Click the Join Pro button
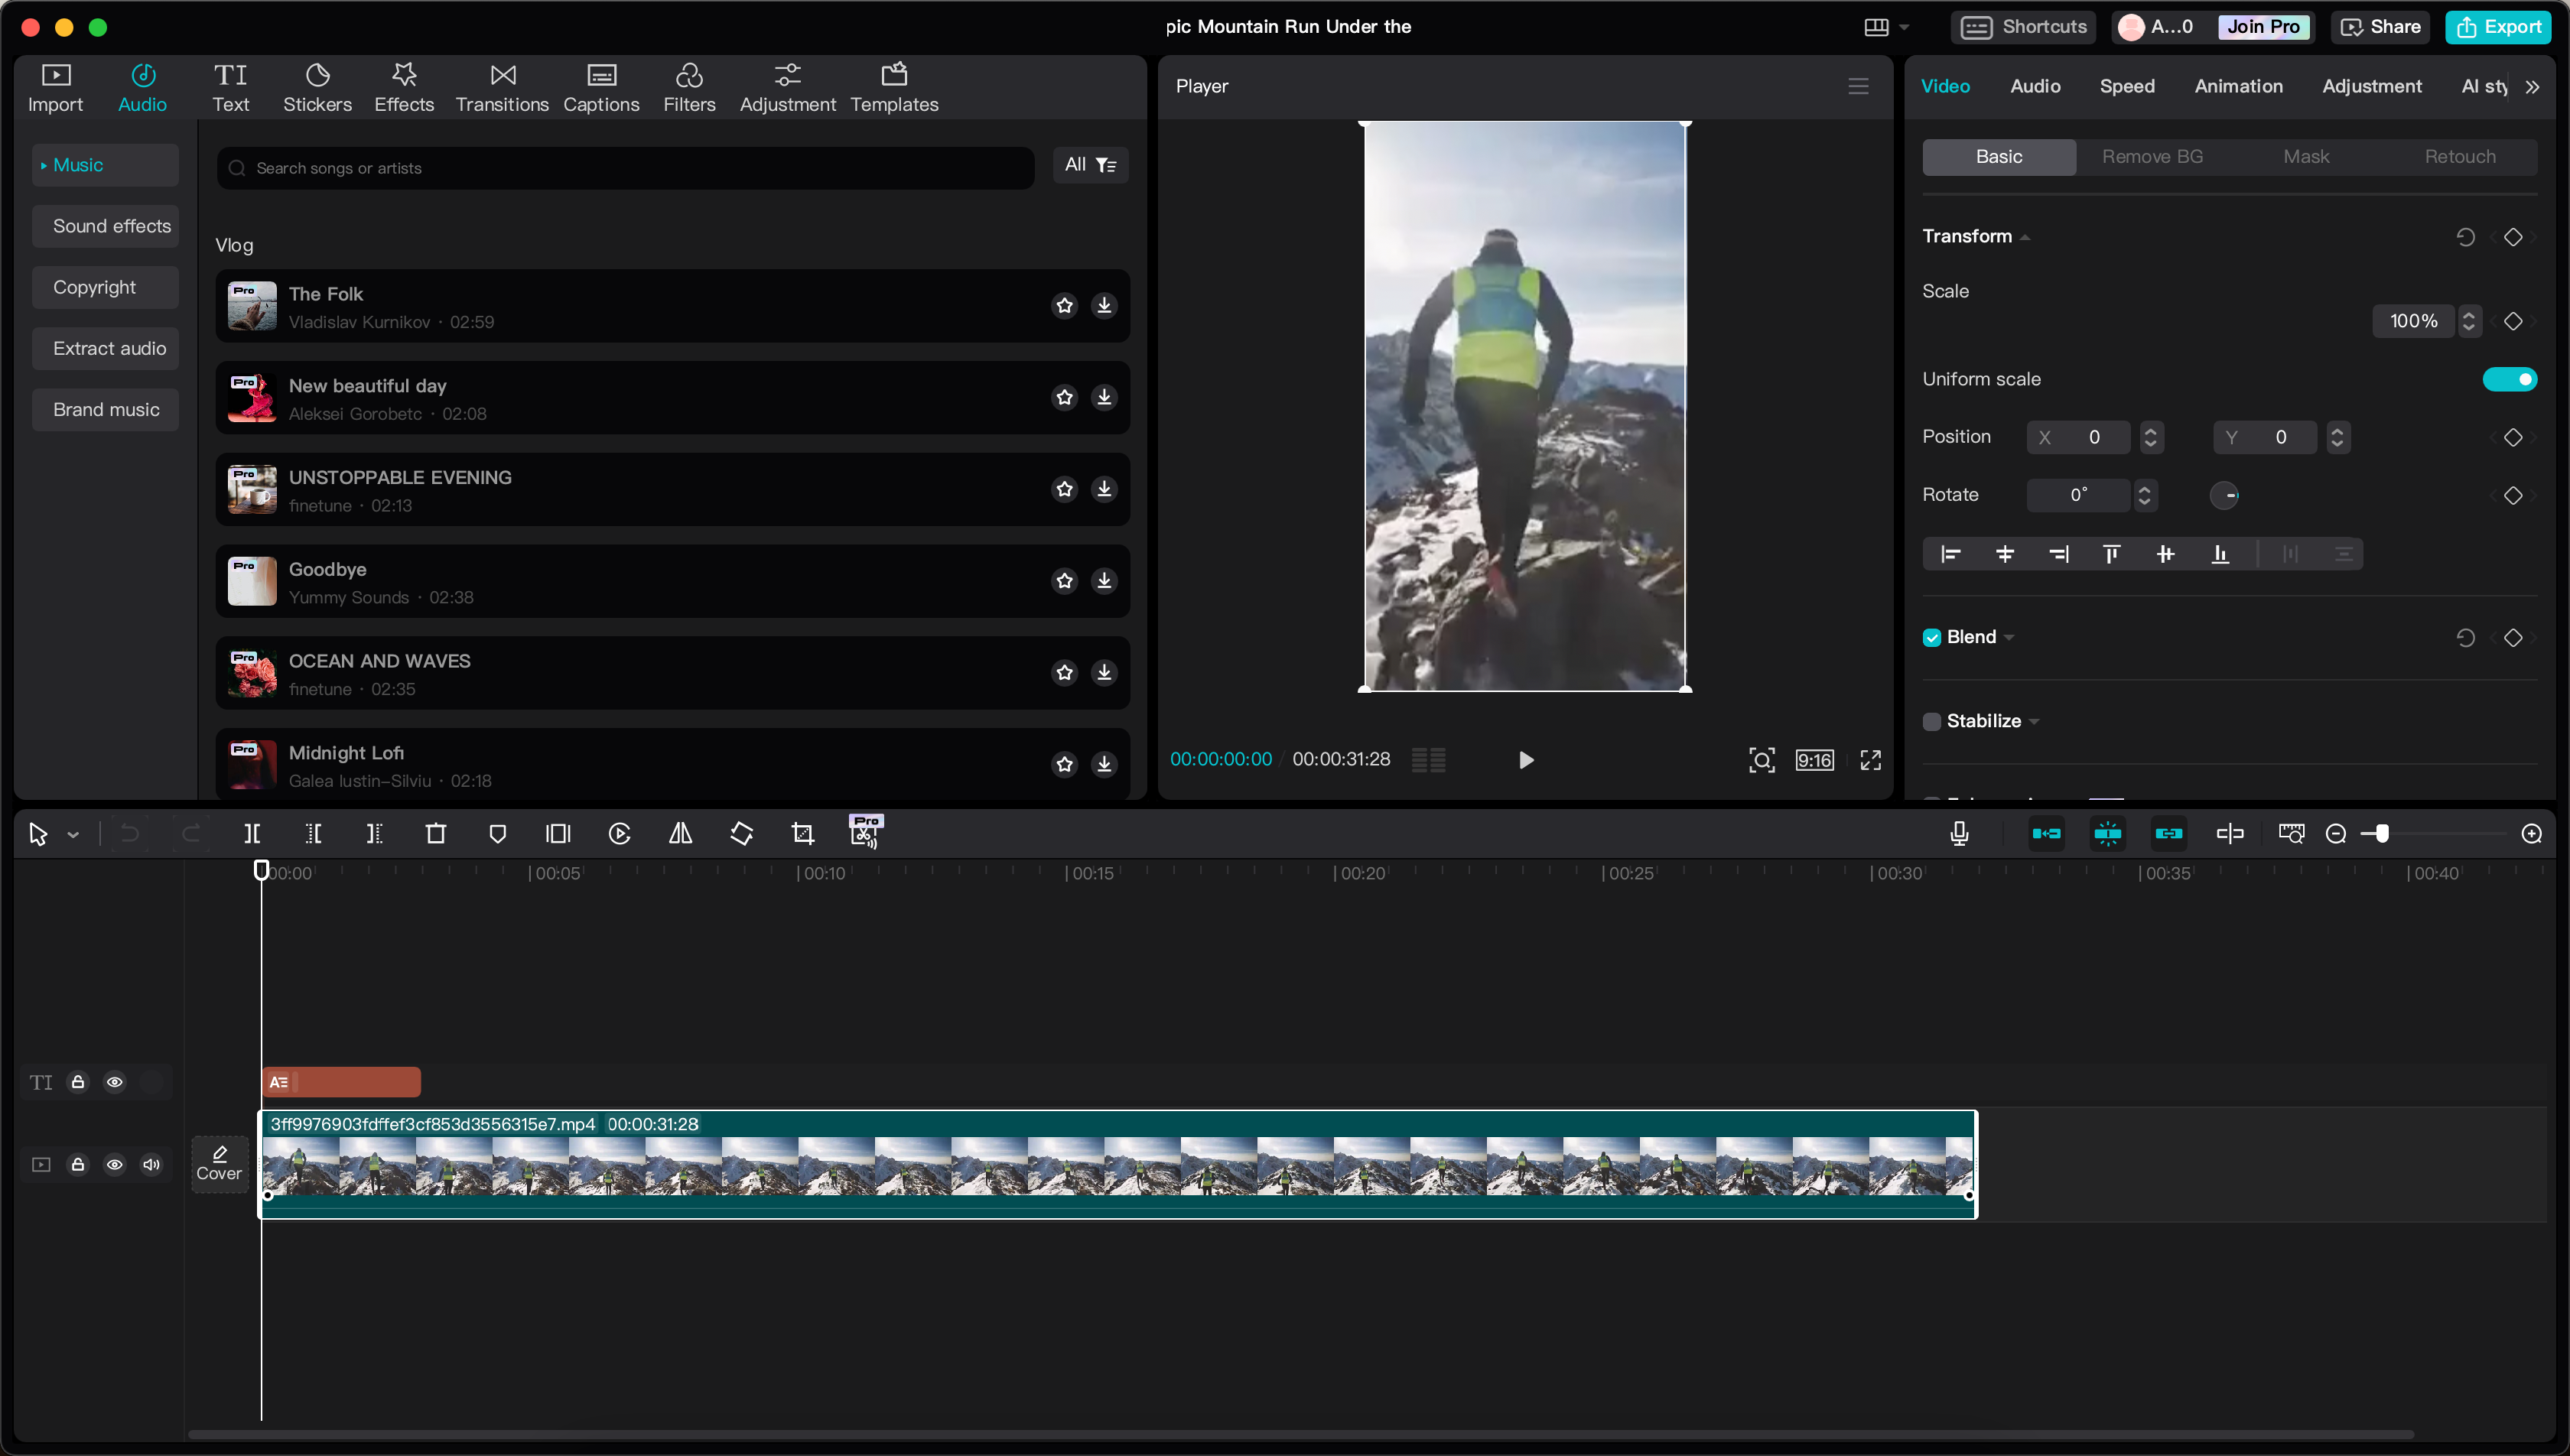The height and width of the screenshot is (1456, 2570). (x=2263, y=27)
